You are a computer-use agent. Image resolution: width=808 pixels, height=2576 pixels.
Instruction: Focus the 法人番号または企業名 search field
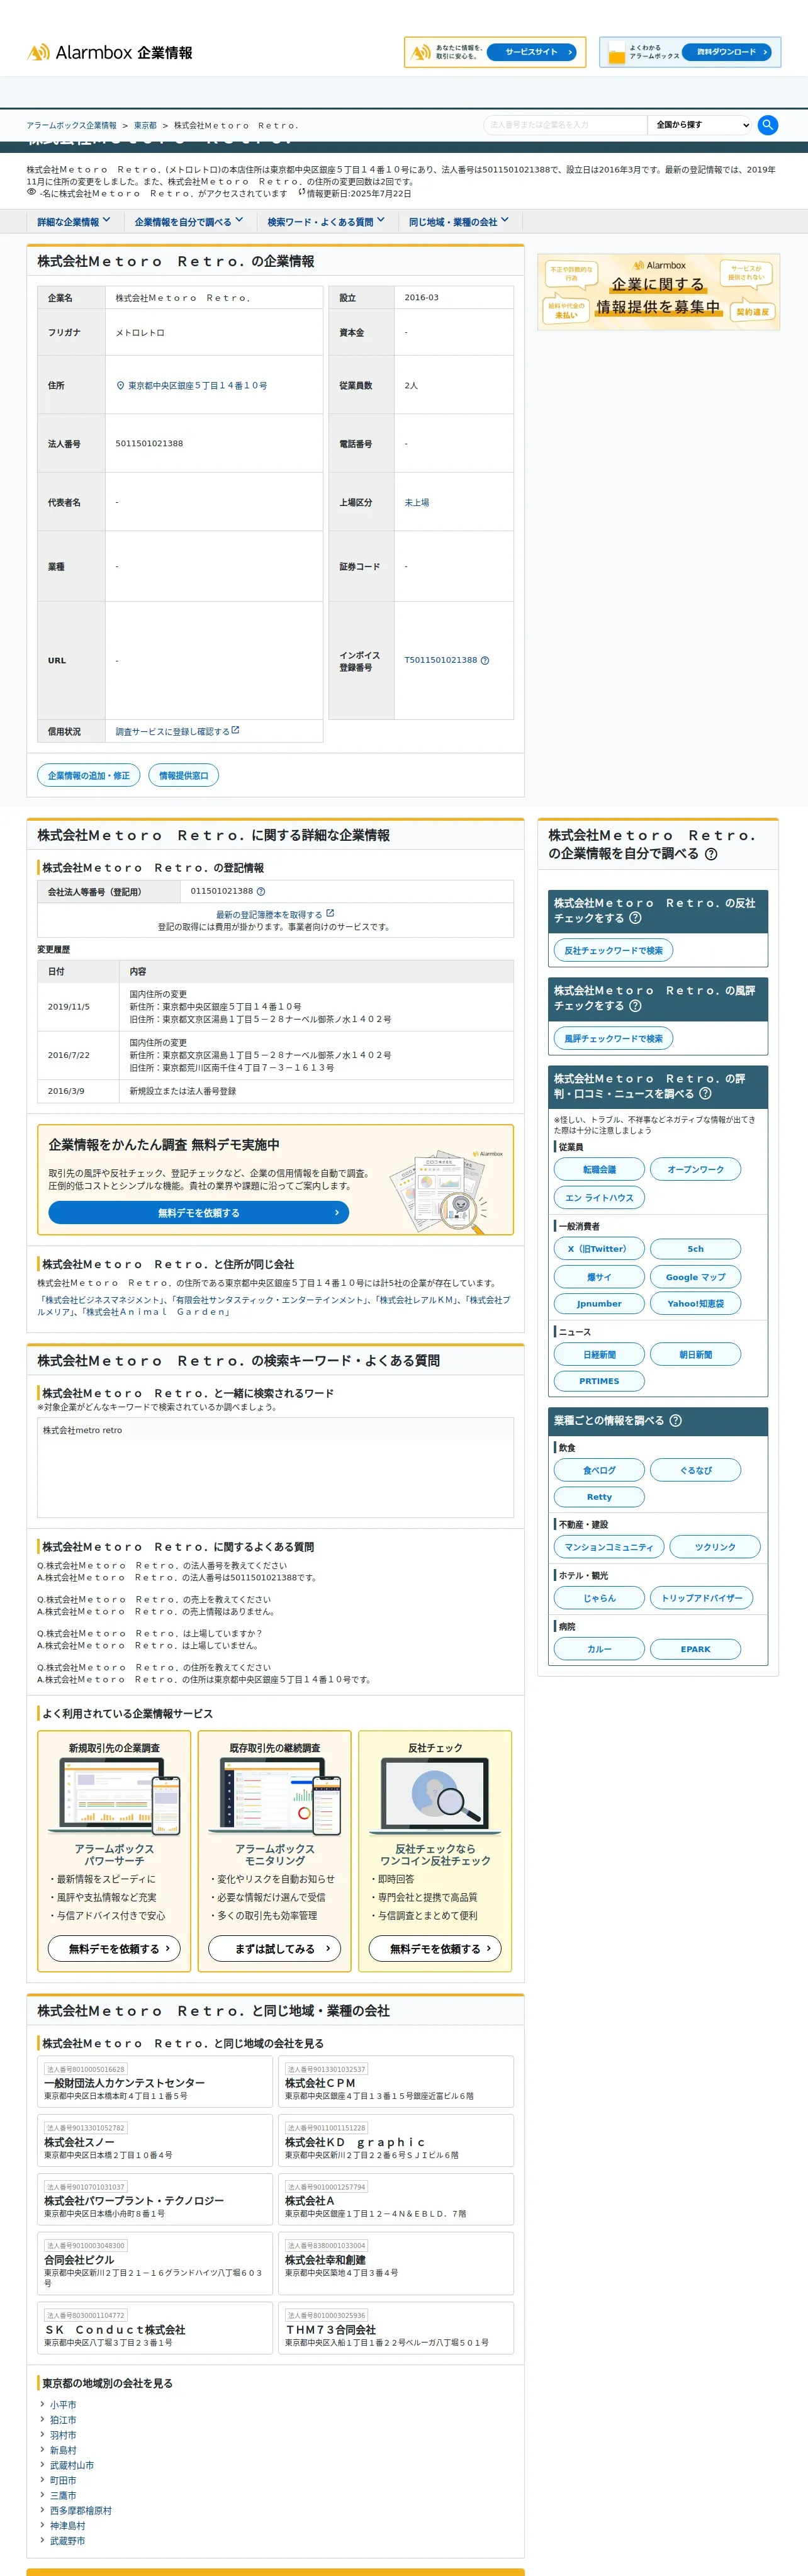565,125
